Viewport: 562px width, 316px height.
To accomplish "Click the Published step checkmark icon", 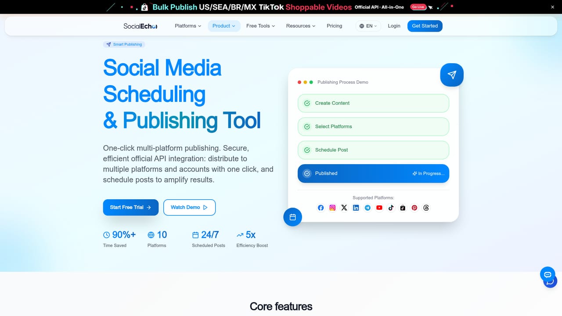I will 307,173.
